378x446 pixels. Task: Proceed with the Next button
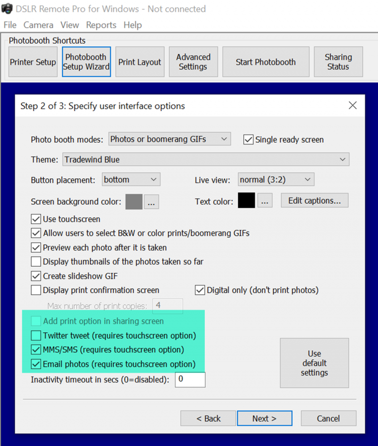264,418
